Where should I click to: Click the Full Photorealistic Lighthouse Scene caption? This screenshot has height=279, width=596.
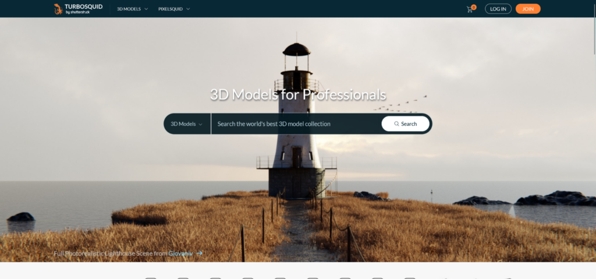coord(109,253)
